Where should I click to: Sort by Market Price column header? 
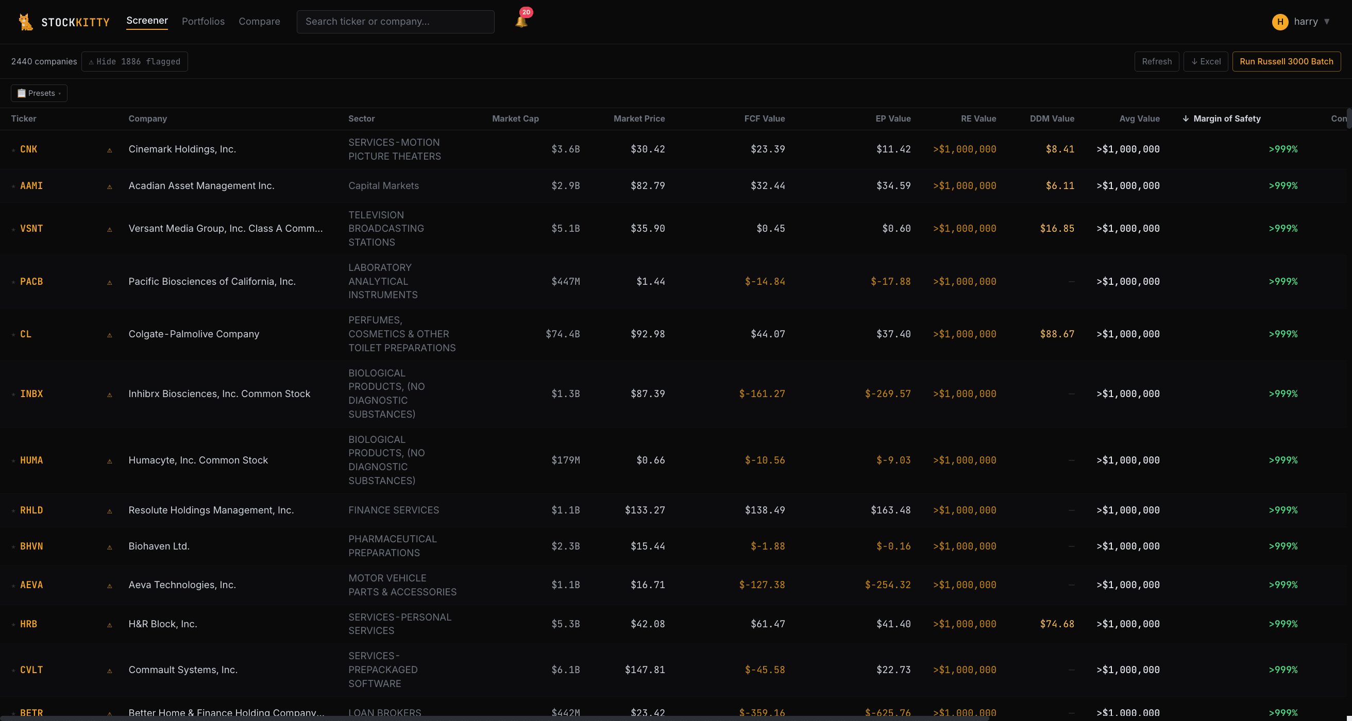click(x=639, y=118)
